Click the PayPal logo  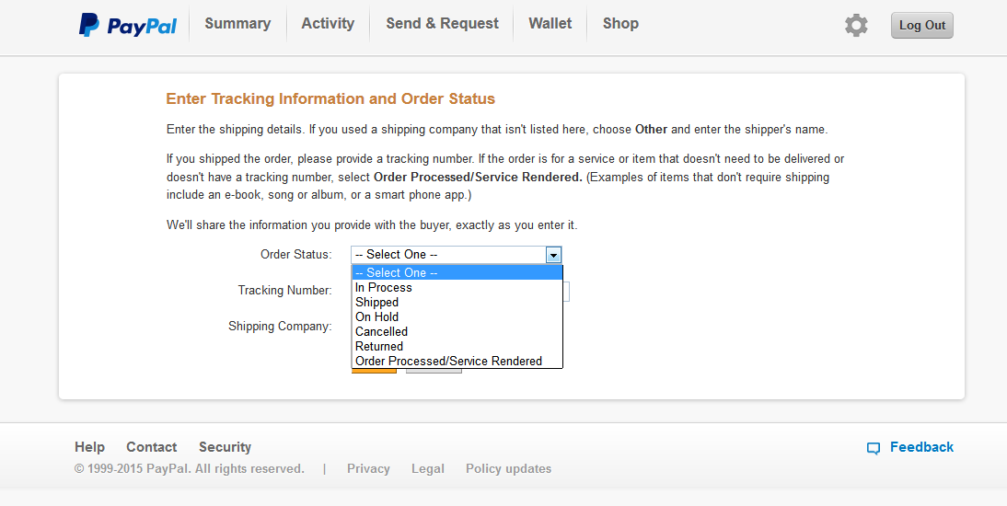click(128, 25)
